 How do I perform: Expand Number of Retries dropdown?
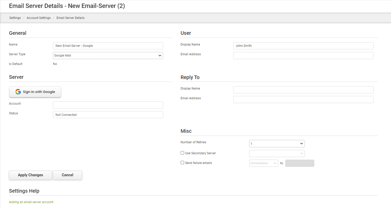pyautogui.click(x=277, y=144)
